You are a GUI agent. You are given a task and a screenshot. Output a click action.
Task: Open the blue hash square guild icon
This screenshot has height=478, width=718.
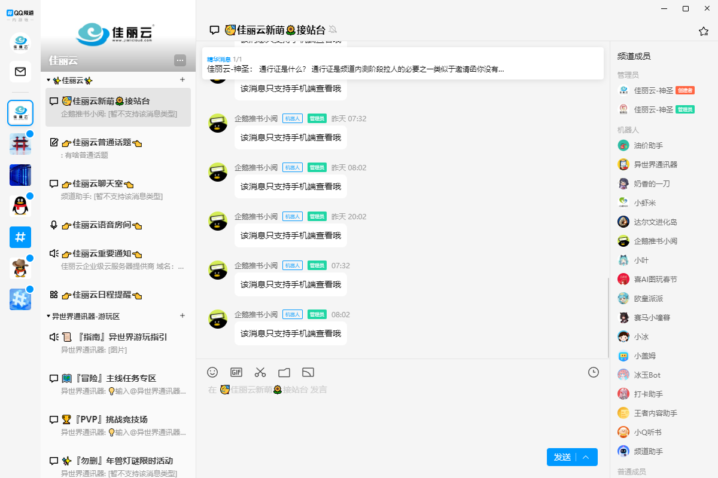pos(20,237)
